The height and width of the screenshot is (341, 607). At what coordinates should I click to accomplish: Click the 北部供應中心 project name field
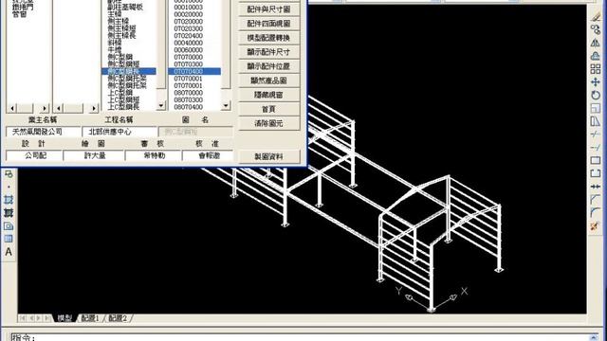(x=120, y=132)
